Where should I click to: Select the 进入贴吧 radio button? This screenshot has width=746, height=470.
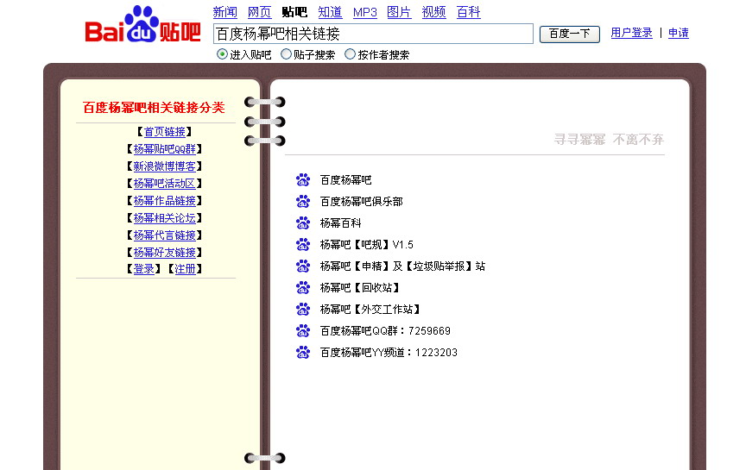[222, 54]
